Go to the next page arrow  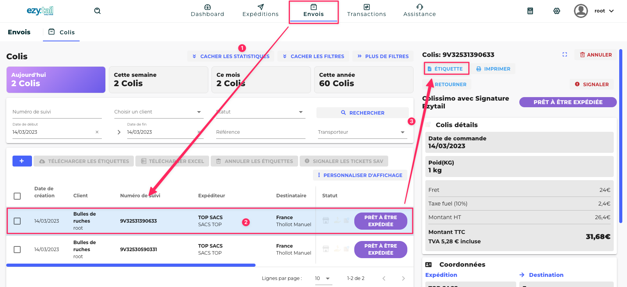click(x=403, y=278)
